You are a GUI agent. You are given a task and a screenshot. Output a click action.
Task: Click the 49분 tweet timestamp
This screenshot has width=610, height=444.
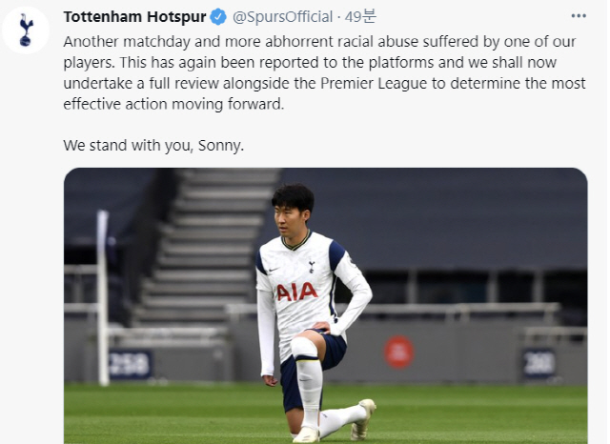[x=360, y=17]
